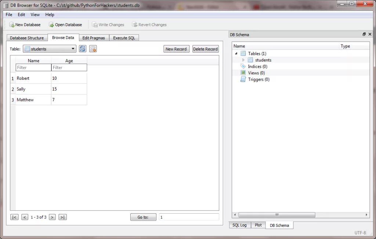This screenshot has width=376, height=239.
Task: Select row header number 3
Action: [x=13, y=100]
